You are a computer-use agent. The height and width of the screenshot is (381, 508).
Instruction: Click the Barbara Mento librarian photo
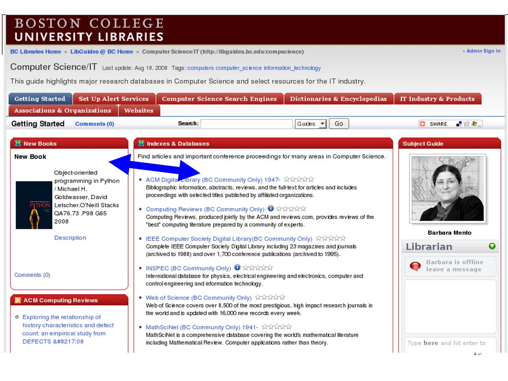(448, 189)
